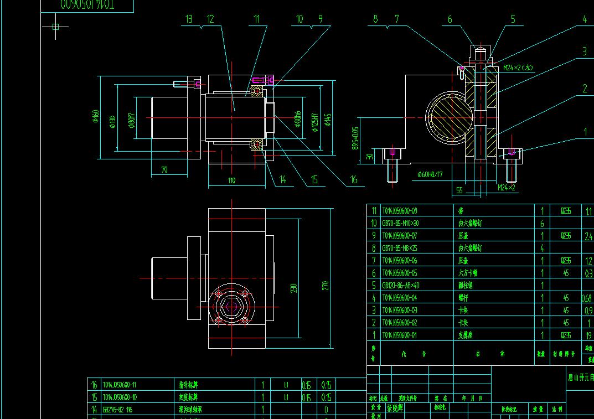Click part code T014J050600-05

400,273
